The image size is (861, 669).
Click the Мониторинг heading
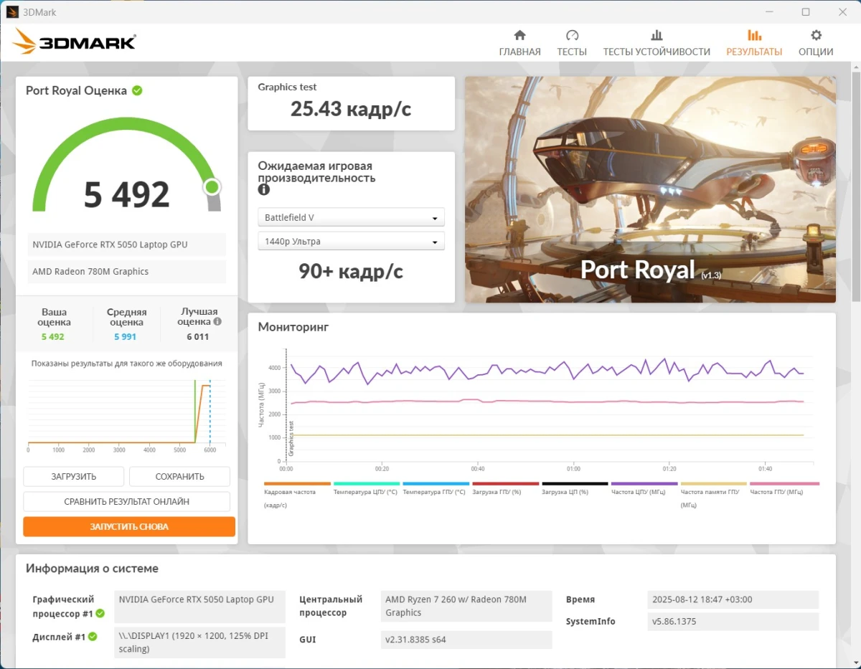click(x=293, y=327)
